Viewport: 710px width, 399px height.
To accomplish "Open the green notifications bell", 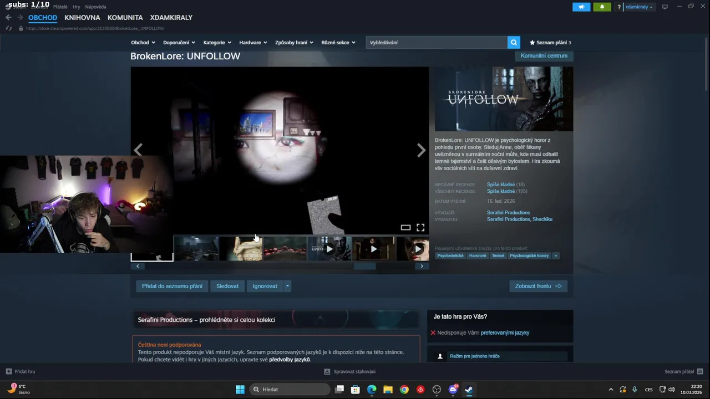I will tap(602, 7).
